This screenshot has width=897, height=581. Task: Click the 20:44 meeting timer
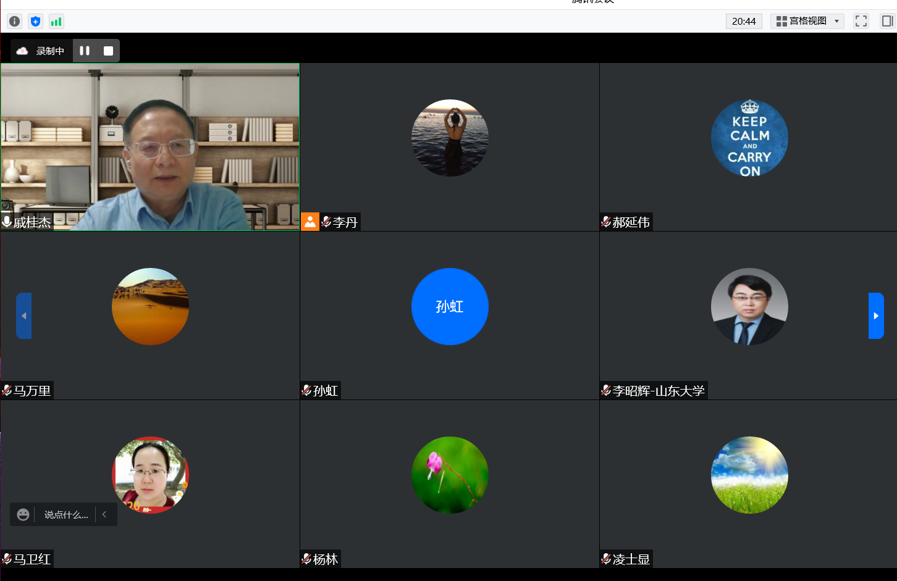743,21
